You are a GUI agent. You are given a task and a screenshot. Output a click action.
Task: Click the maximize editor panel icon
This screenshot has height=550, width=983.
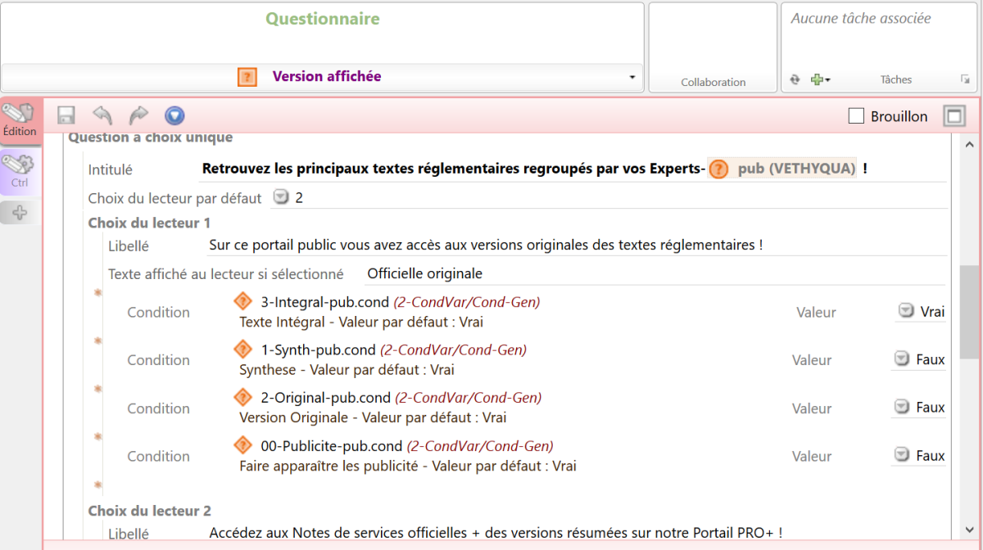[x=954, y=116]
